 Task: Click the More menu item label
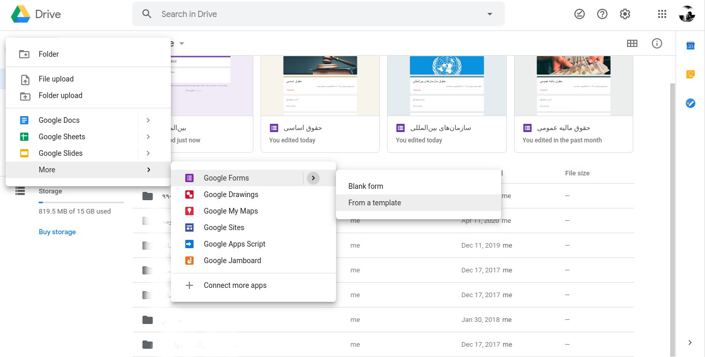(47, 170)
